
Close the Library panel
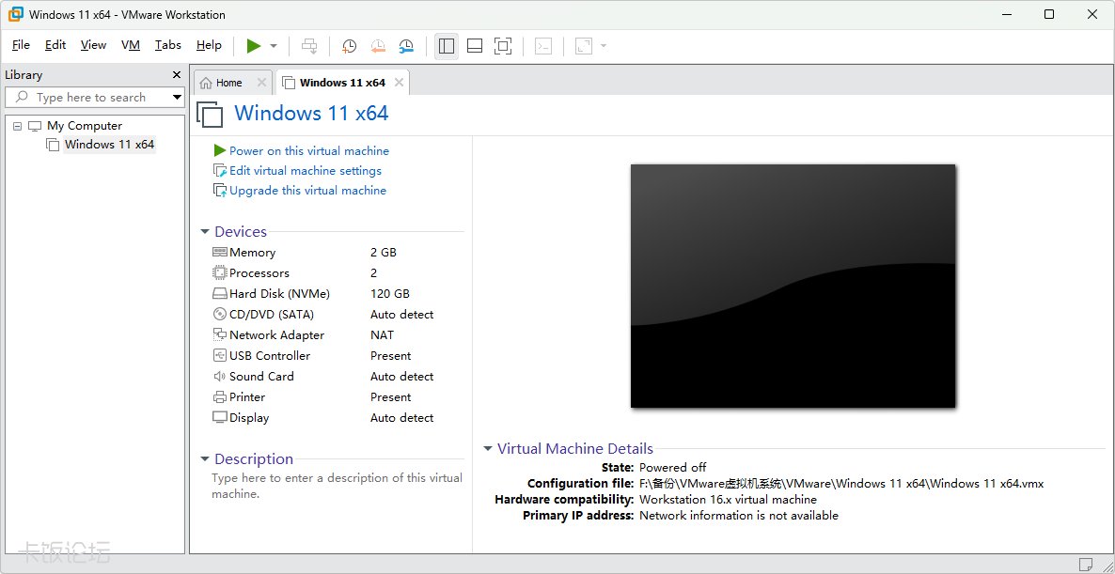point(177,75)
